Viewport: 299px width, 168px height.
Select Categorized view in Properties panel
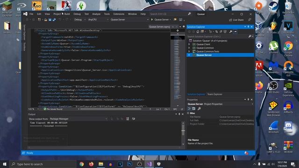pyautogui.click(x=189, y=109)
